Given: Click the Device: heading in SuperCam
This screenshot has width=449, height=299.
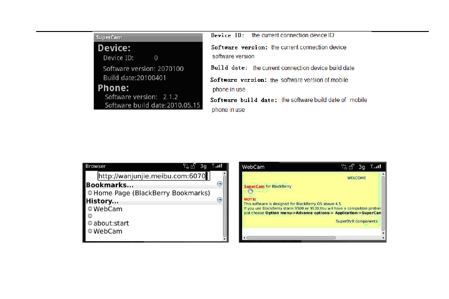Looking at the screenshot, I should click(x=114, y=48).
